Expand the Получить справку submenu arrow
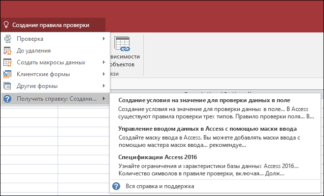This screenshot has width=324, height=196. (x=104, y=99)
